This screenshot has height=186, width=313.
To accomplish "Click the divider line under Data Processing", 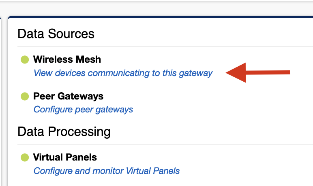I will click(x=162, y=145).
